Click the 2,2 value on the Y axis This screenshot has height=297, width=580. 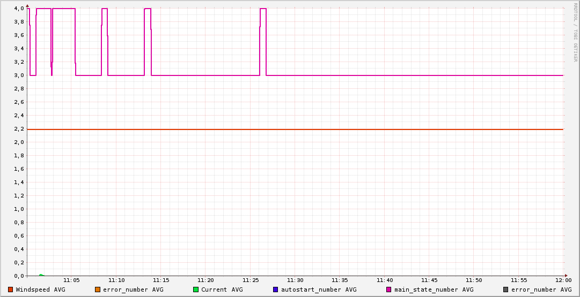click(x=19, y=129)
